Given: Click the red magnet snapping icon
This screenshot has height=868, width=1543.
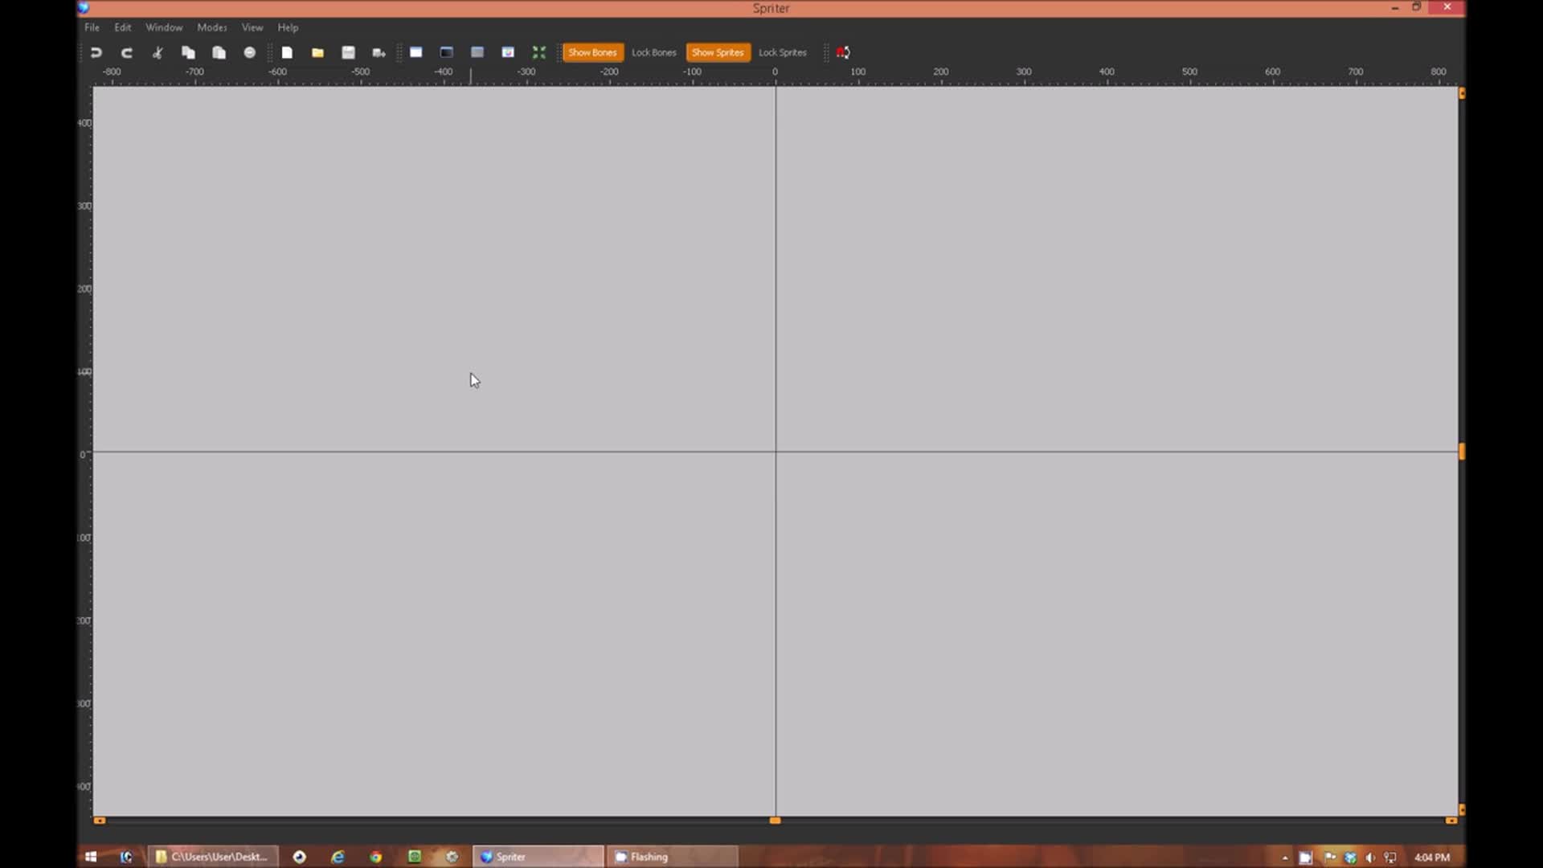Looking at the screenshot, I should tap(842, 53).
